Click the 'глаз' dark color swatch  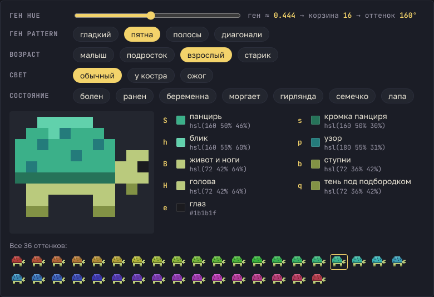coord(181,207)
